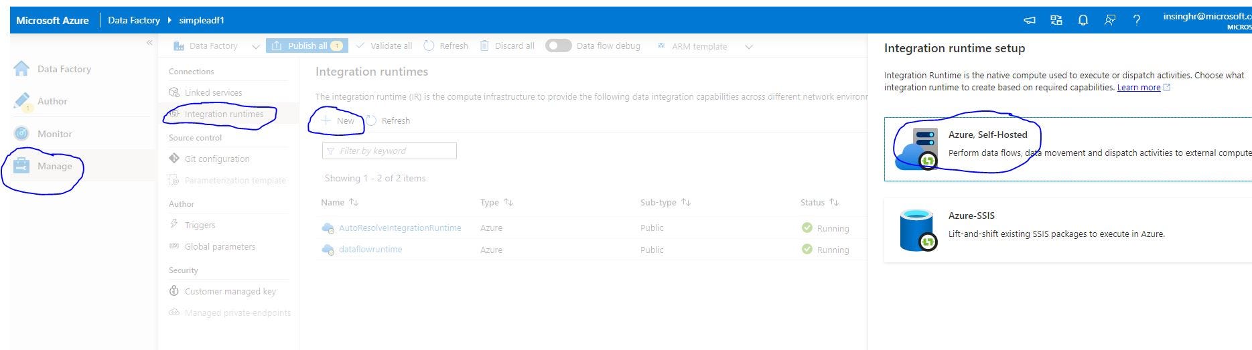The height and width of the screenshot is (350, 1252).
Task: Click the Microsoft Azure logo text
Action: point(52,20)
